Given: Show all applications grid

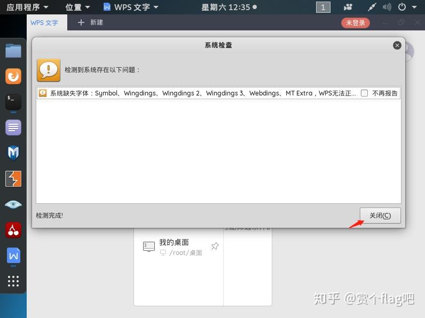Looking at the screenshot, I should (x=13, y=281).
